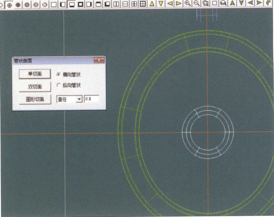This screenshot has height=217, width=274.
Task: Pan view up with yellow up arrow
Action: tap(152, 4)
